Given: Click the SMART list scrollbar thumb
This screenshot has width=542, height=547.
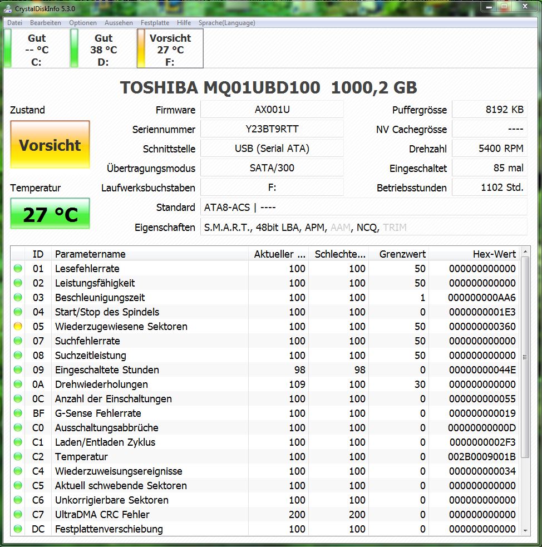Looking at the screenshot, I should pos(525,357).
